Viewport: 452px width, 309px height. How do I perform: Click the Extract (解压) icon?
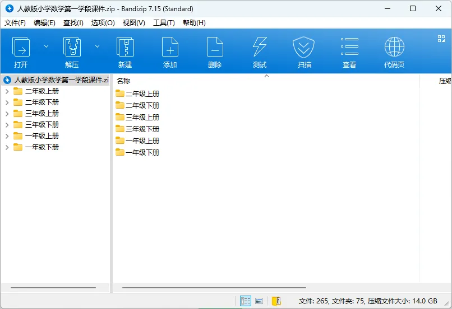pos(72,47)
